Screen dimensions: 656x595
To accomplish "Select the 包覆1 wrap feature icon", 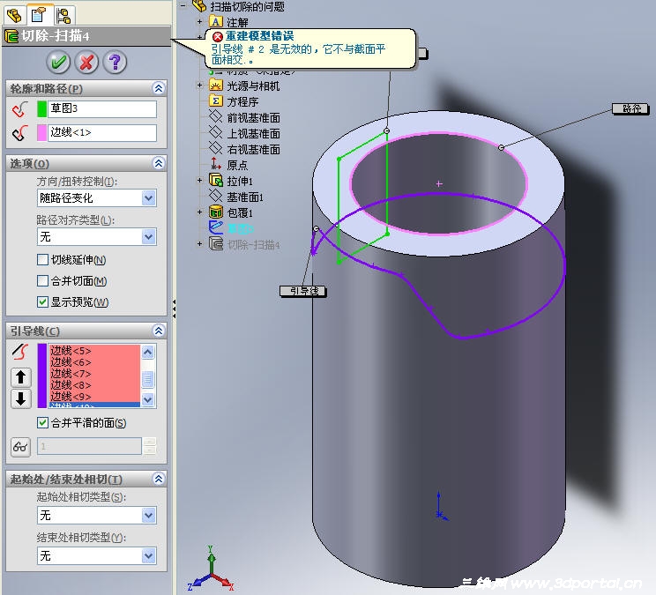I will coord(216,212).
